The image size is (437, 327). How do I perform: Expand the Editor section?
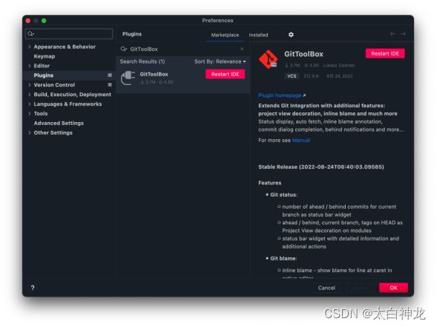point(29,66)
